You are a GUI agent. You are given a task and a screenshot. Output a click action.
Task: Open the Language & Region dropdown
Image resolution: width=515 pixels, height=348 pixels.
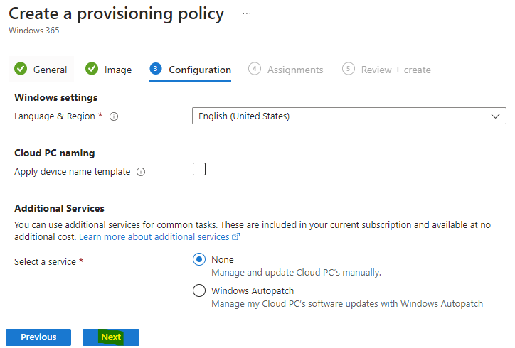coord(349,116)
